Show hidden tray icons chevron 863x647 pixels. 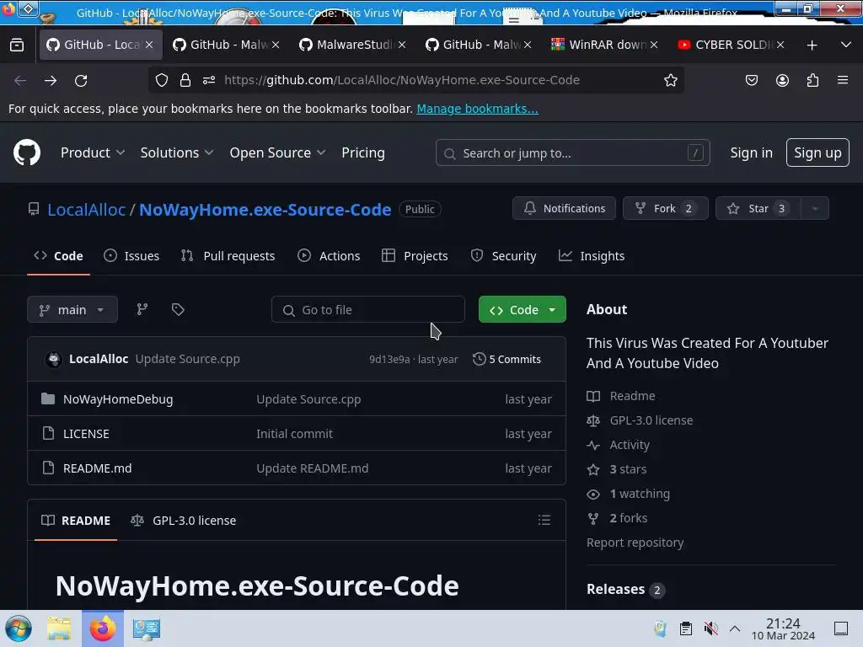(x=735, y=628)
